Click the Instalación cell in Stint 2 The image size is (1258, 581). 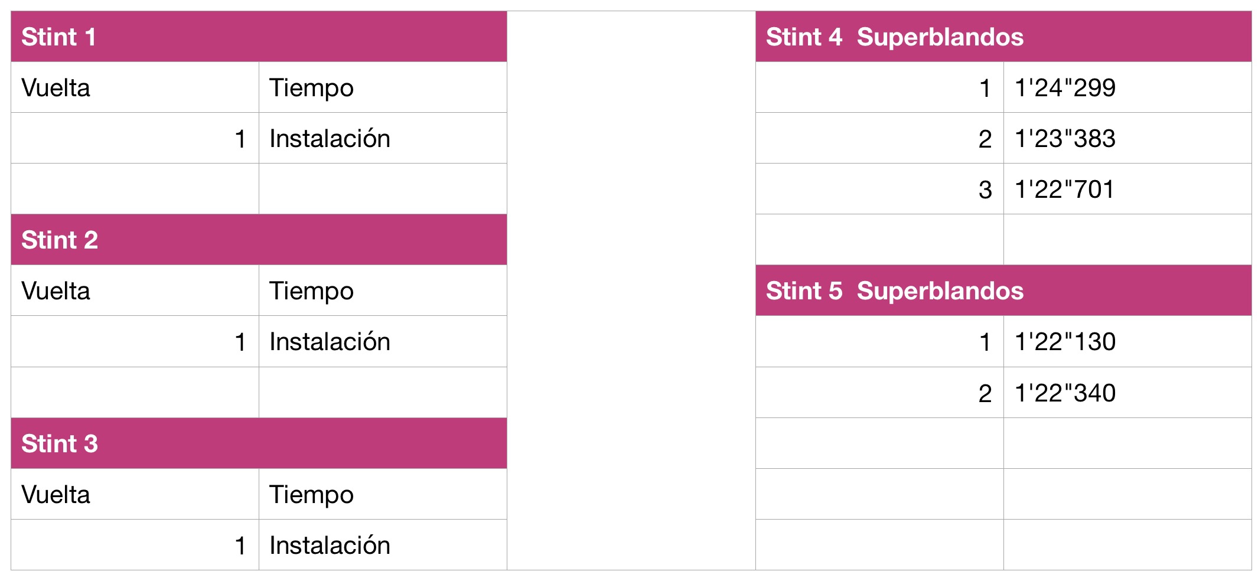click(x=382, y=341)
